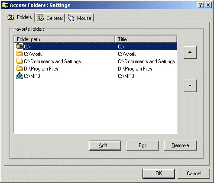The height and width of the screenshot is (183, 214).
Task: Click the Edit button
Action: (x=143, y=145)
